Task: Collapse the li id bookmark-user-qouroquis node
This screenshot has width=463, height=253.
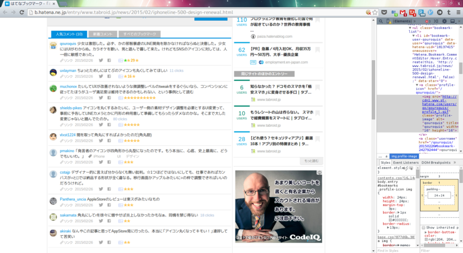Action: (413, 35)
